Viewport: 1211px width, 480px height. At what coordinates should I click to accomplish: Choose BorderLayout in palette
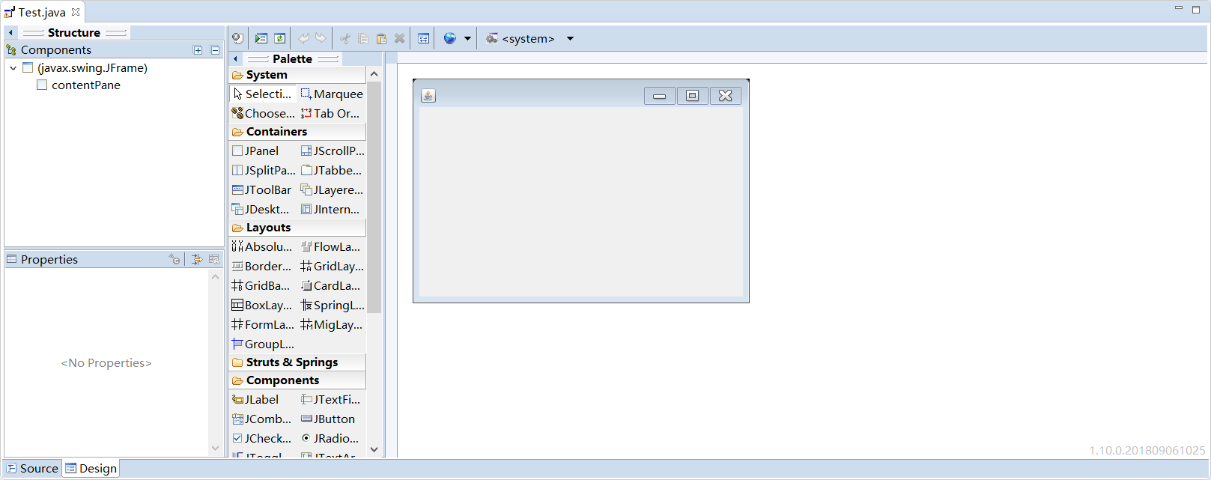[262, 266]
